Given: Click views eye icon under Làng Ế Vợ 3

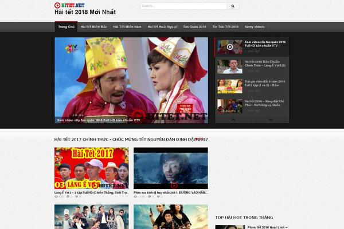Looking at the screenshot, I should point(56,197).
